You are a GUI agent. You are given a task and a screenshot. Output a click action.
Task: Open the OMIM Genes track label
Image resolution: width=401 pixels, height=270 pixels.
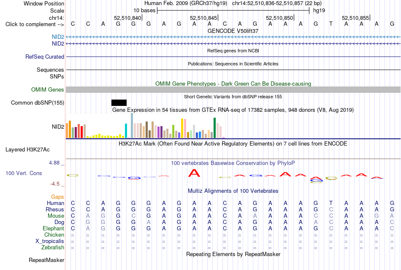tap(47, 89)
